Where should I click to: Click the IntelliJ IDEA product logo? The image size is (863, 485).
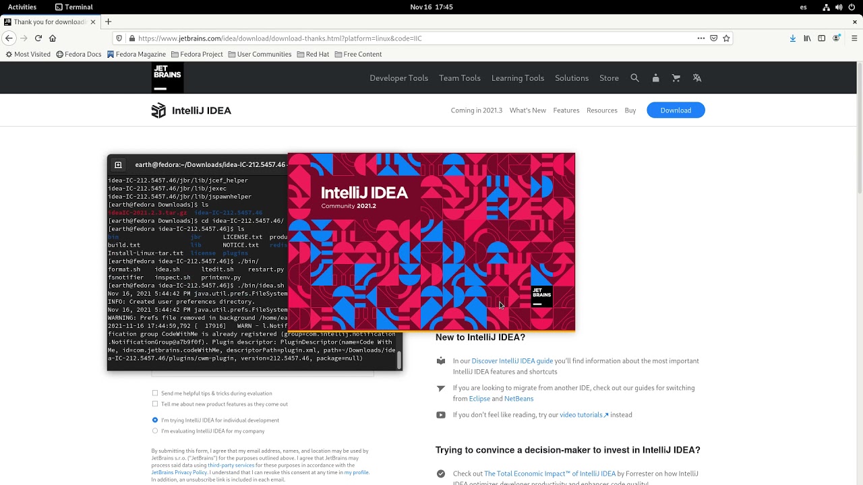coord(191,110)
